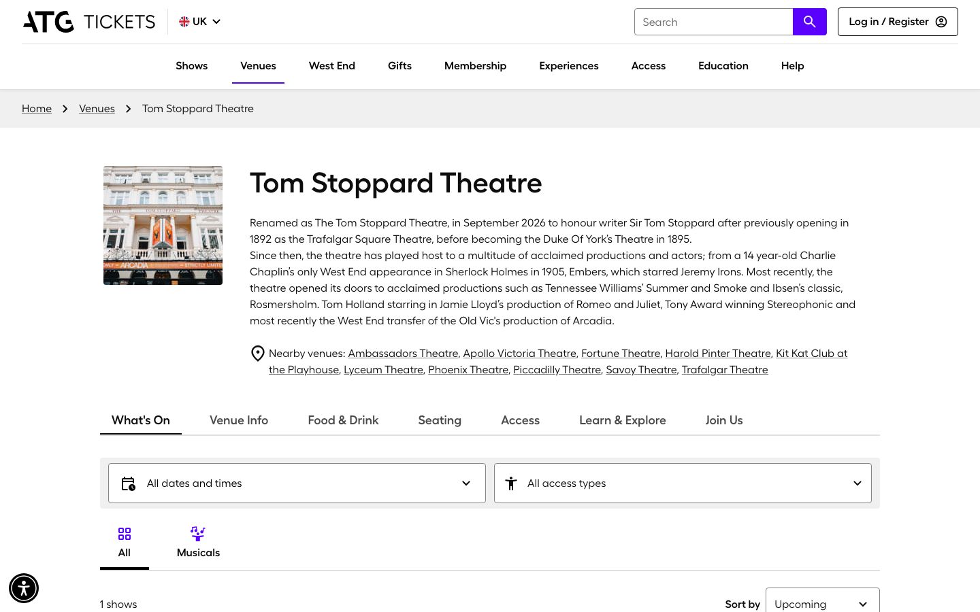Click the Tom Stoppard Theatre photo thumbnail
This screenshot has width=980, height=612.
pos(163,225)
